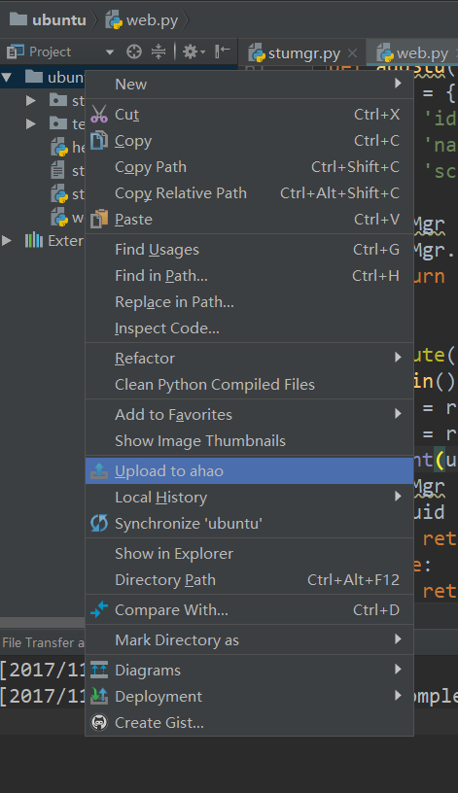Collapse the ubuntu root folder
The width and height of the screenshot is (458, 793).
pos(7,78)
